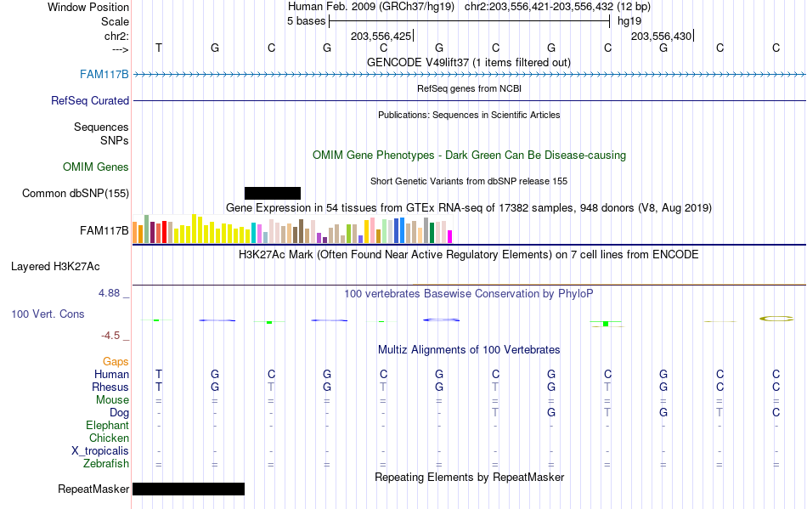
Task: Click the chr2: base position label
Action: 117,36
